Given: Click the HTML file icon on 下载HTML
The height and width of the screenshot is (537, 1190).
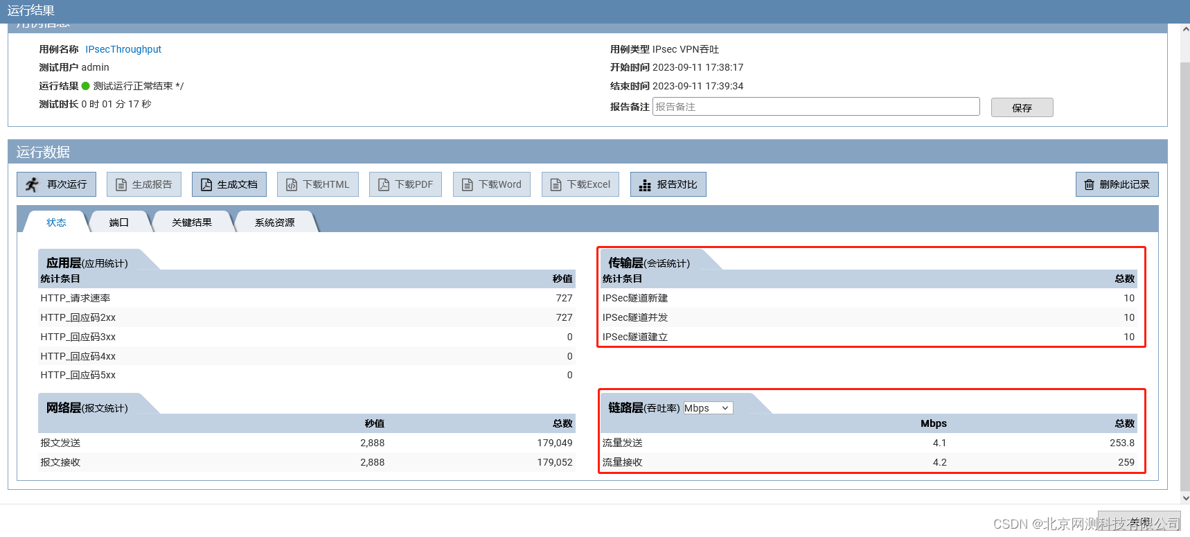Looking at the screenshot, I should point(292,184).
